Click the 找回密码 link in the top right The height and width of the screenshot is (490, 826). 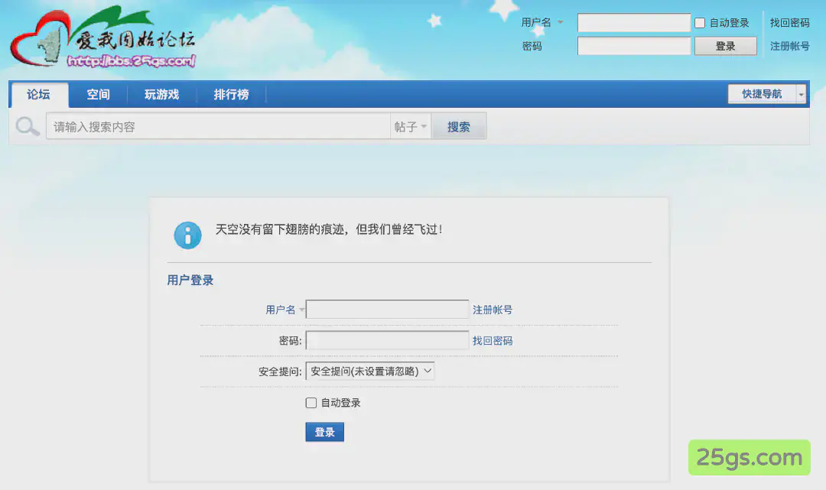789,22
